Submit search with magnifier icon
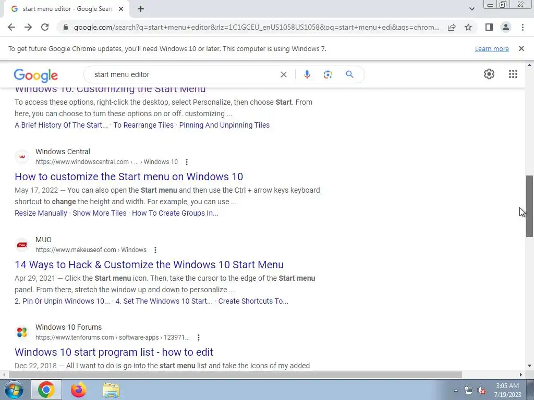Viewport: 534px width, 400px height. click(x=349, y=74)
